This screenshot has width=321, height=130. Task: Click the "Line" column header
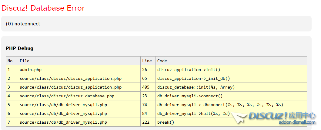(x=147, y=61)
